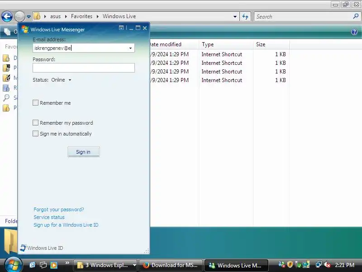Click the Sign in button
This screenshot has width=362, height=272.
pos(84,152)
